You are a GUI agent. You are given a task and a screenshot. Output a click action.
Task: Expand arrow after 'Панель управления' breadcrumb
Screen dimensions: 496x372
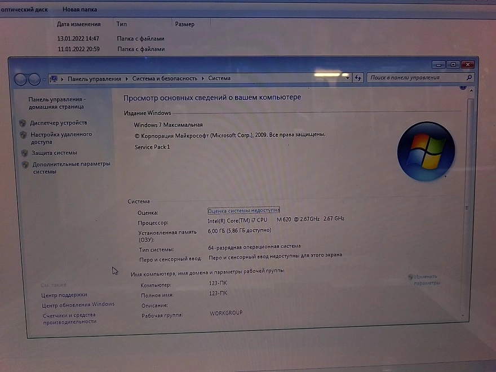[126, 79]
